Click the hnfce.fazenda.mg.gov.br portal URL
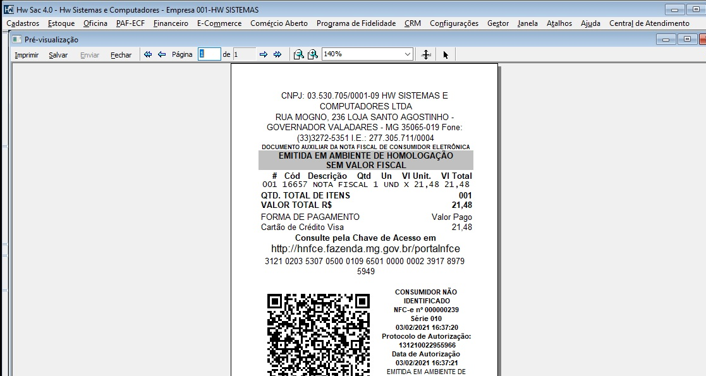The width and height of the screenshot is (706, 376). [x=365, y=248]
